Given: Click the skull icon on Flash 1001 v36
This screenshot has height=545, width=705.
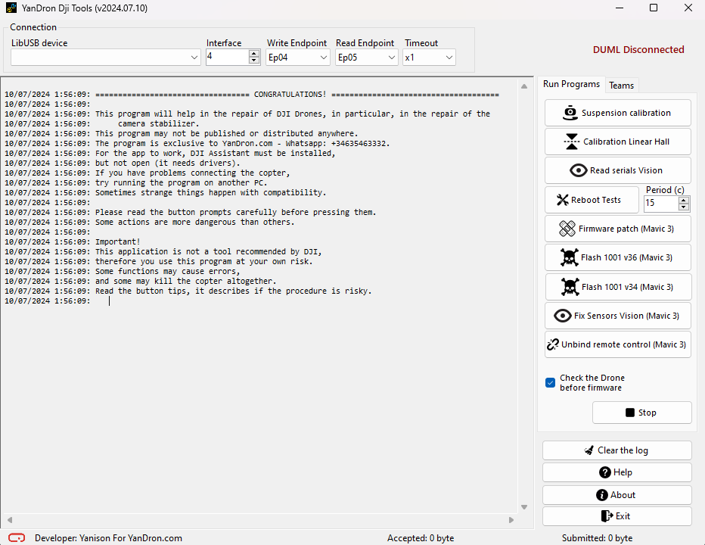Looking at the screenshot, I should pyautogui.click(x=569, y=257).
